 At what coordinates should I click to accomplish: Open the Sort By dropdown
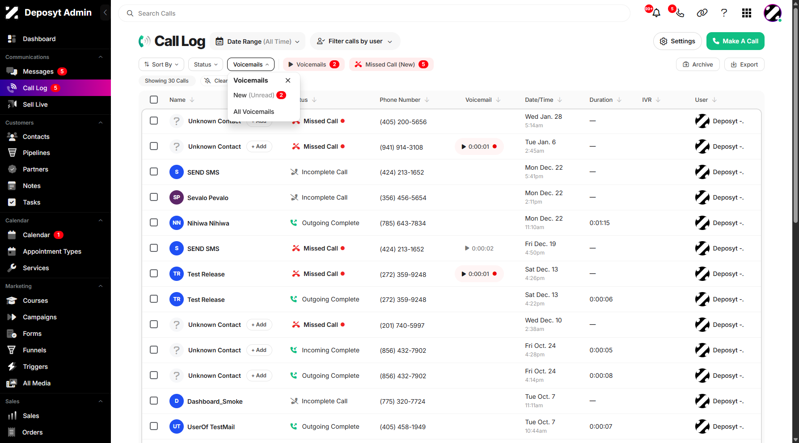[x=161, y=64]
